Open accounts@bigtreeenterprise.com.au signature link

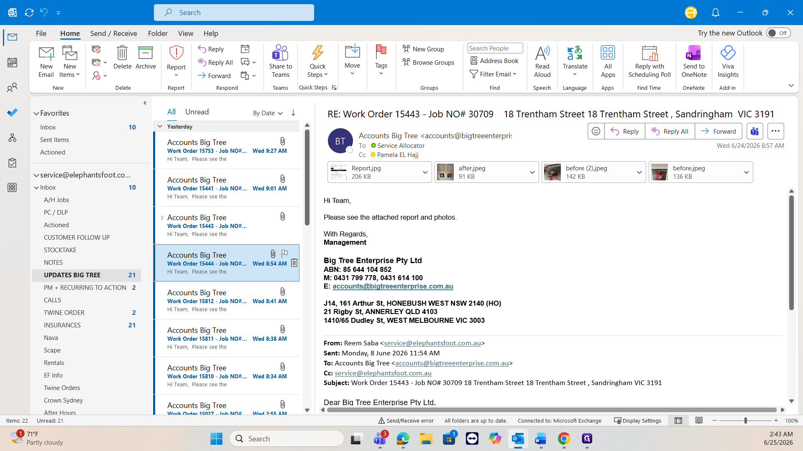393,286
